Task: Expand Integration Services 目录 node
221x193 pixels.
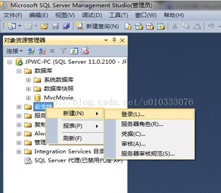Action: 19,152
